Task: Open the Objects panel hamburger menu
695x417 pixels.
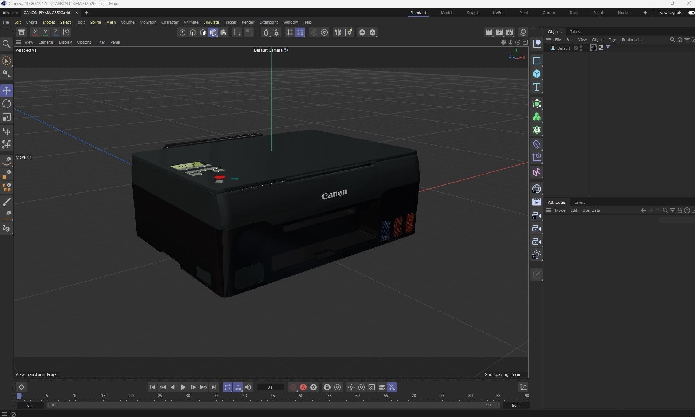Action: click(549, 40)
